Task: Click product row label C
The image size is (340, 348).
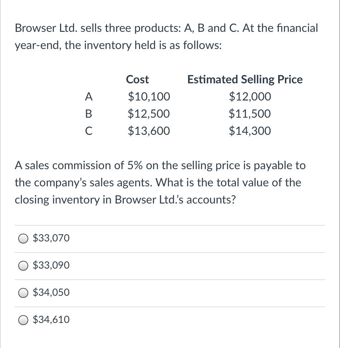Action: click(89, 131)
